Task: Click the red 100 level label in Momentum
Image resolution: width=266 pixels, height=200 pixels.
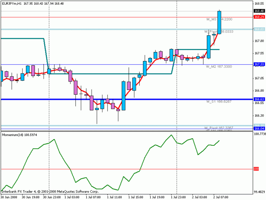Action: click(x=256, y=169)
